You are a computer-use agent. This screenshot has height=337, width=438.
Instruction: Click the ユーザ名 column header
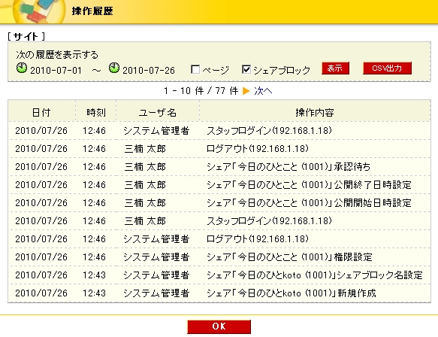click(158, 112)
